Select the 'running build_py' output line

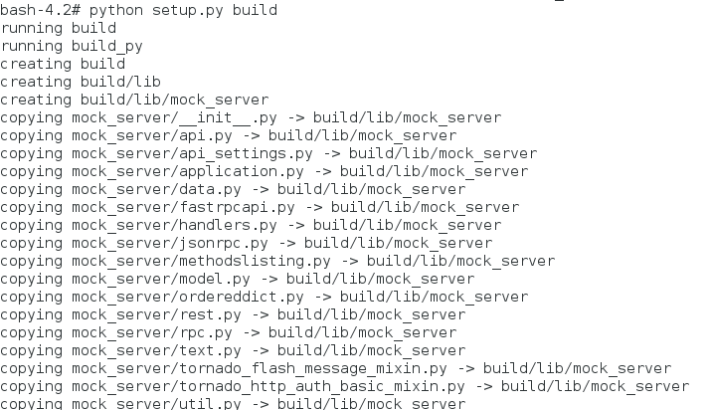(71, 46)
